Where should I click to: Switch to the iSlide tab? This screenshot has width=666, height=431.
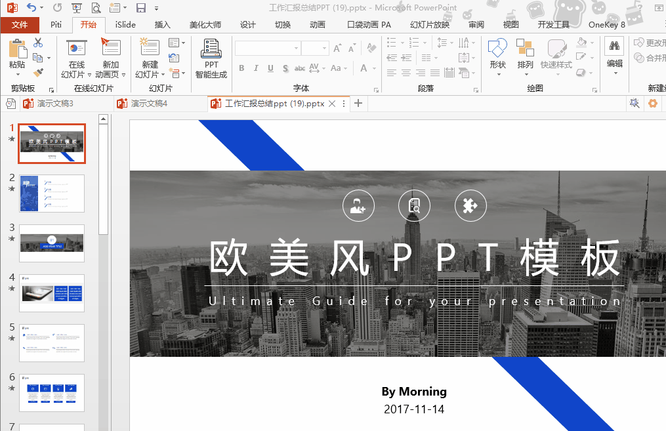125,25
